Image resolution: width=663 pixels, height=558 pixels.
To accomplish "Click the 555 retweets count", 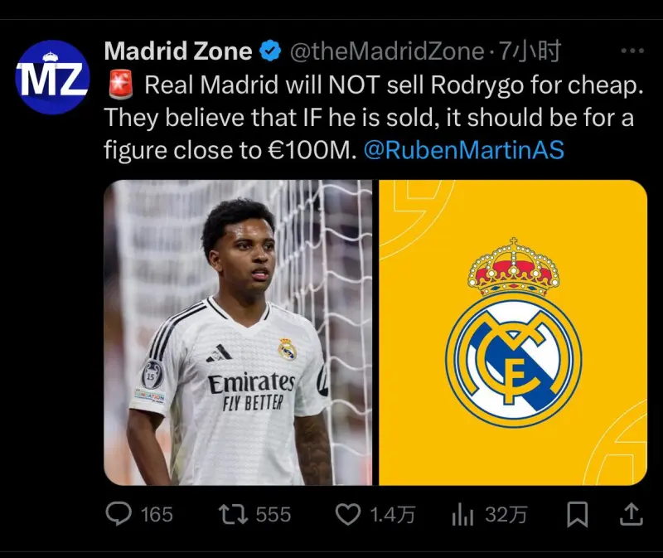I will click(x=273, y=515).
